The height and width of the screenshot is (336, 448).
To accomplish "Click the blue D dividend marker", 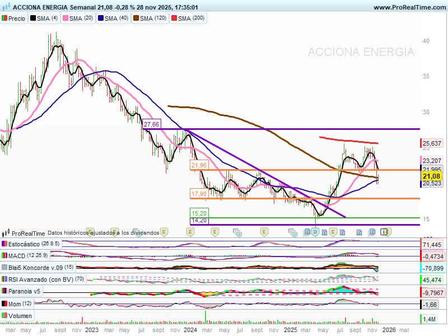I will coord(315,232).
